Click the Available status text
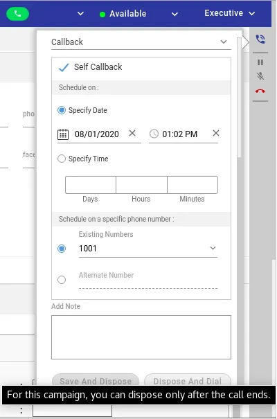277x419 pixels. [x=128, y=14]
